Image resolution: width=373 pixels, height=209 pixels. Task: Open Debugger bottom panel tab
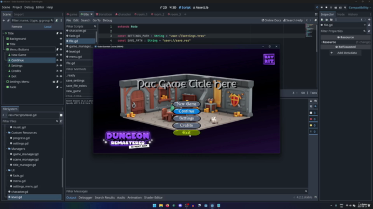(x=86, y=197)
